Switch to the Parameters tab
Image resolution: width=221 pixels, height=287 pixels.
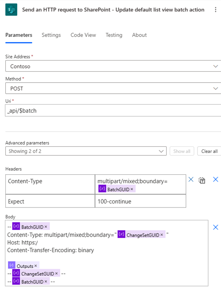point(19,35)
